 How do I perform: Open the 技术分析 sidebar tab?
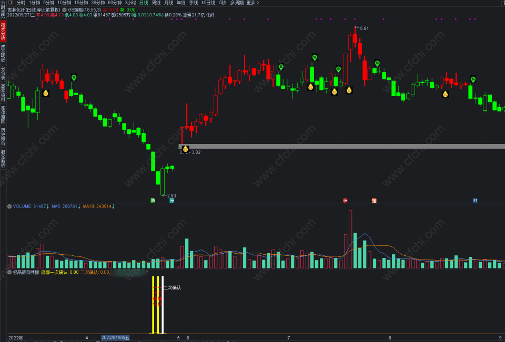coord(3,31)
